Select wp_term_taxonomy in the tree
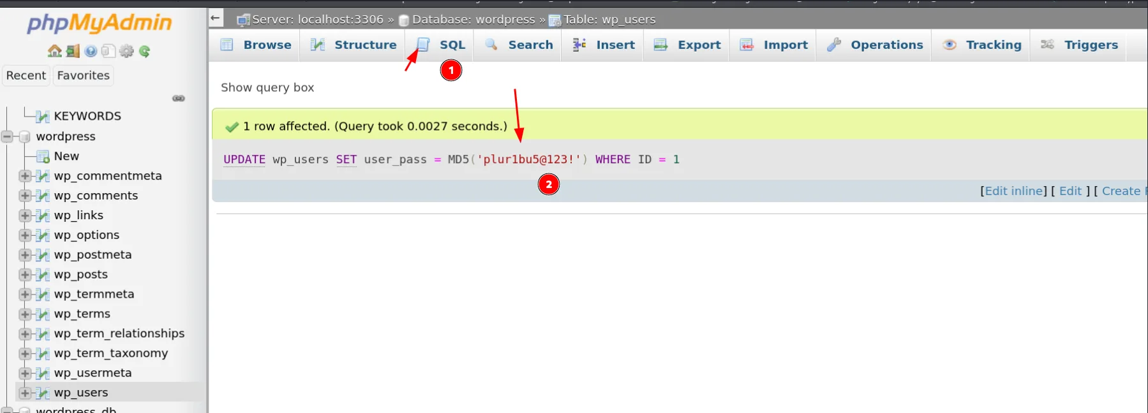This screenshot has height=413, width=1148. coord(111,353)
